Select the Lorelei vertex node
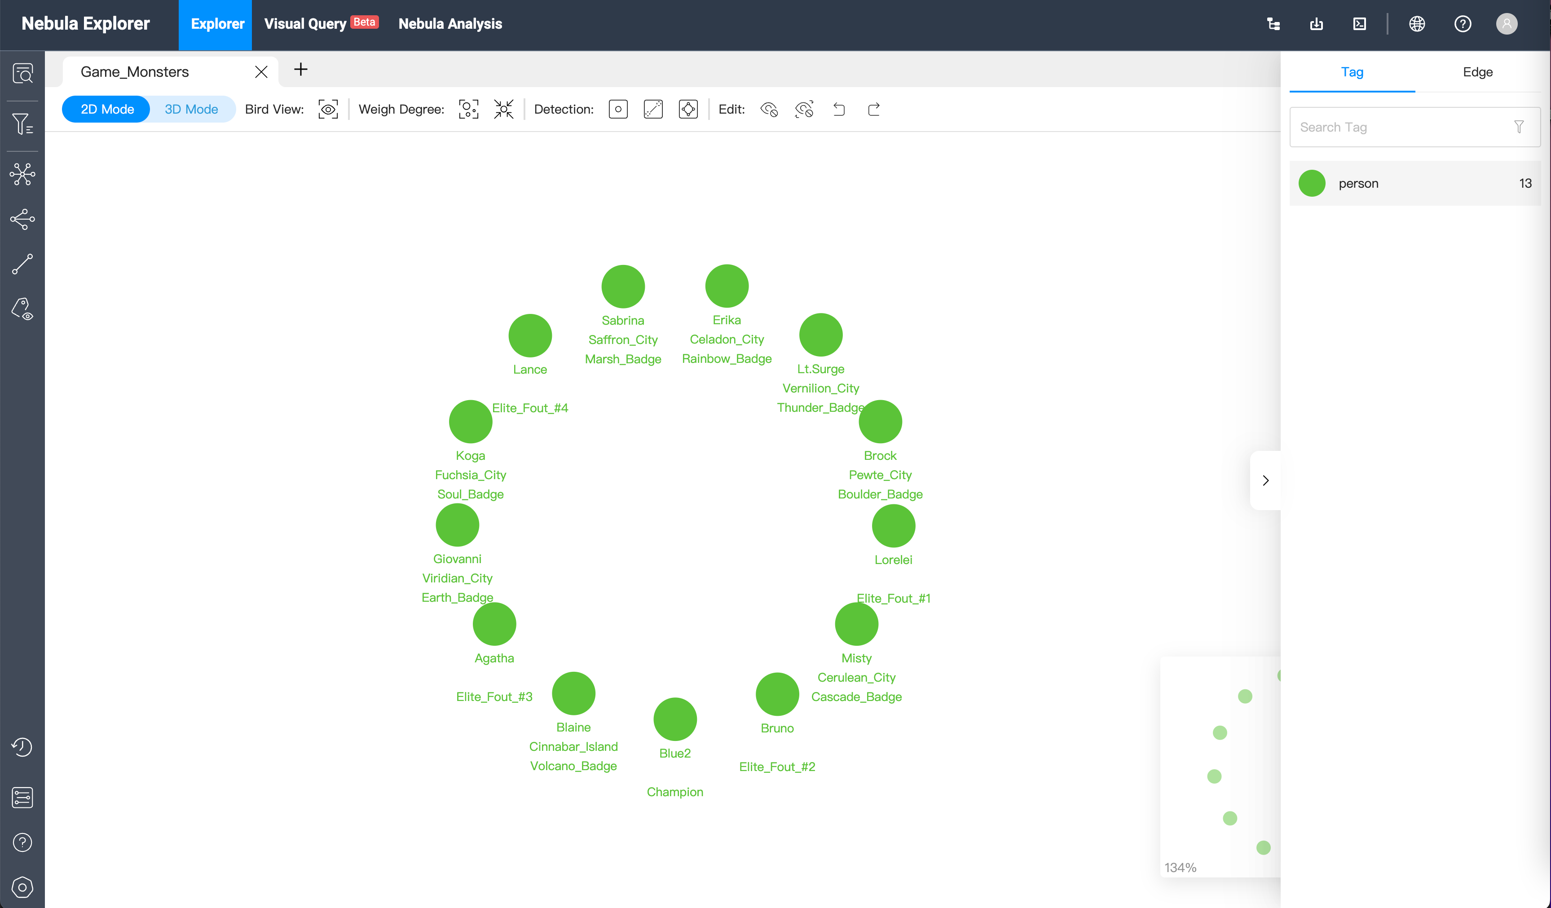Image resolution: width=1551 pixels, height=908 pixels. [893, 526]
